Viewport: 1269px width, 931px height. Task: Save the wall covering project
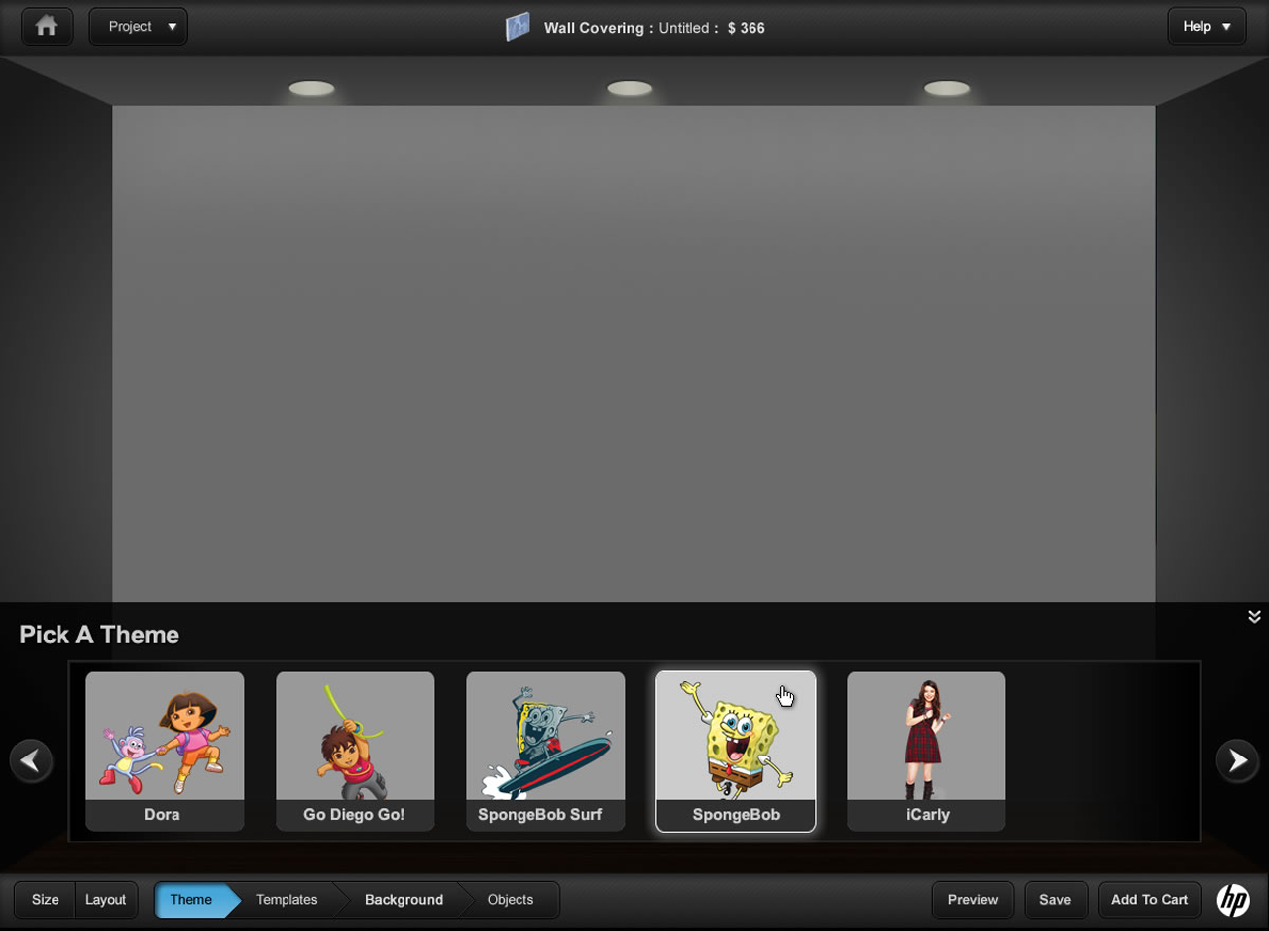pos(1055,900)
